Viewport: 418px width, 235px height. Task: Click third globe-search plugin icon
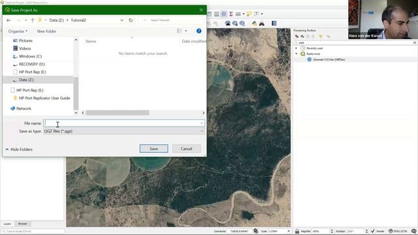242,23
